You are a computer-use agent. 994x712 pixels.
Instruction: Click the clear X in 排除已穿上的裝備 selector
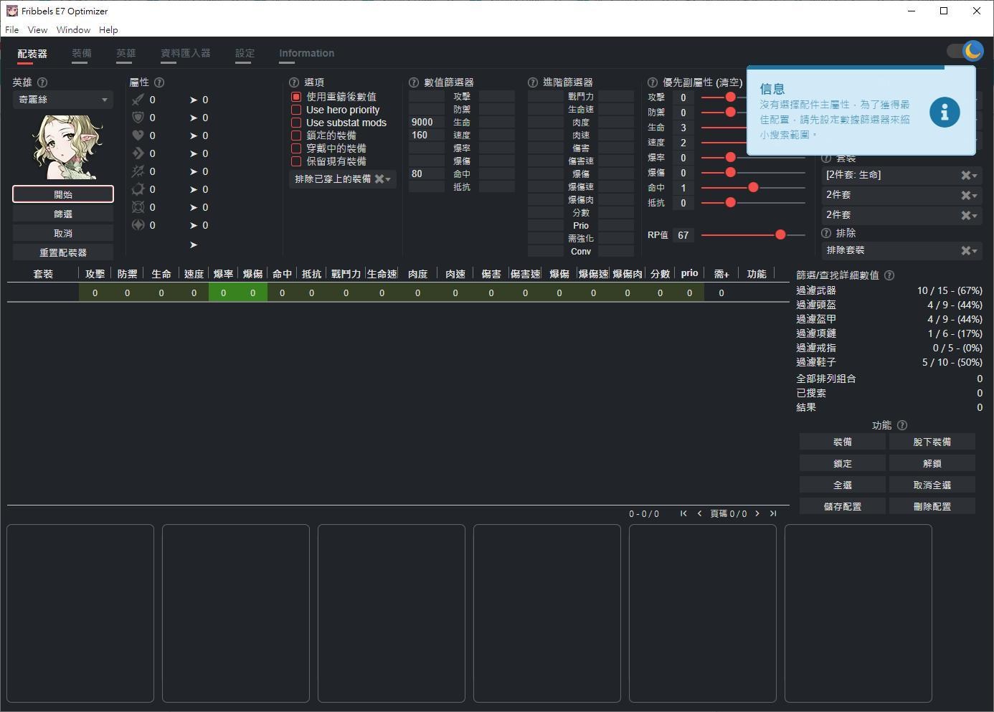379,179
